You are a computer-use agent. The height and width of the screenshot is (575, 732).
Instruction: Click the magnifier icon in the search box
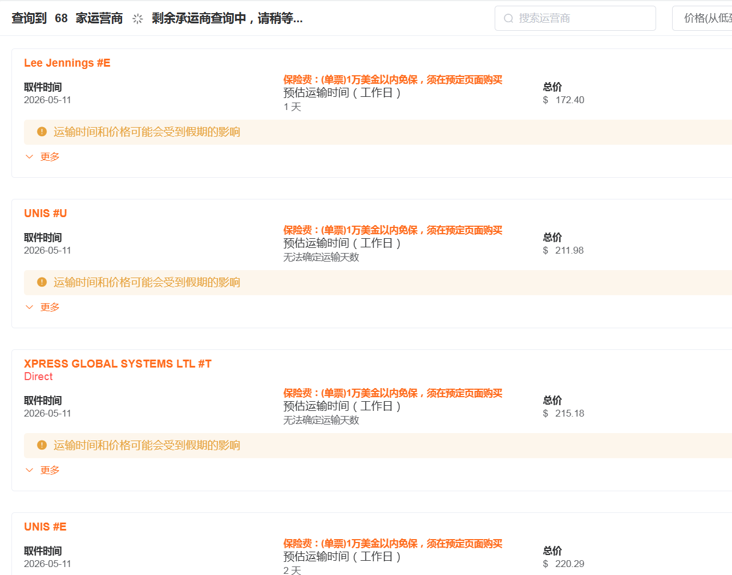(508, 18)
